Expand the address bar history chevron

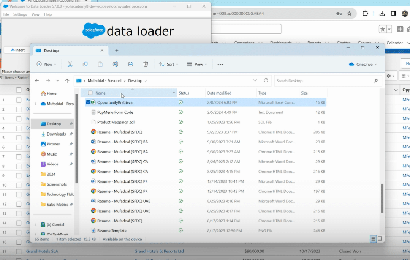pos(255,80)
